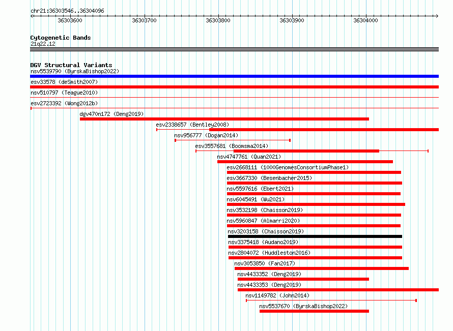Click ruler position 36303900
This screenshot has width=453, height=331.
(292, 20)
